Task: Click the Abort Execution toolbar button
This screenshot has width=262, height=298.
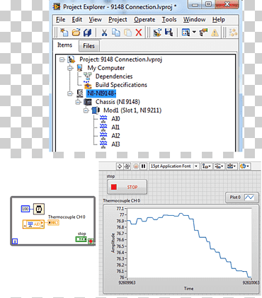Action: coord(136,166)
